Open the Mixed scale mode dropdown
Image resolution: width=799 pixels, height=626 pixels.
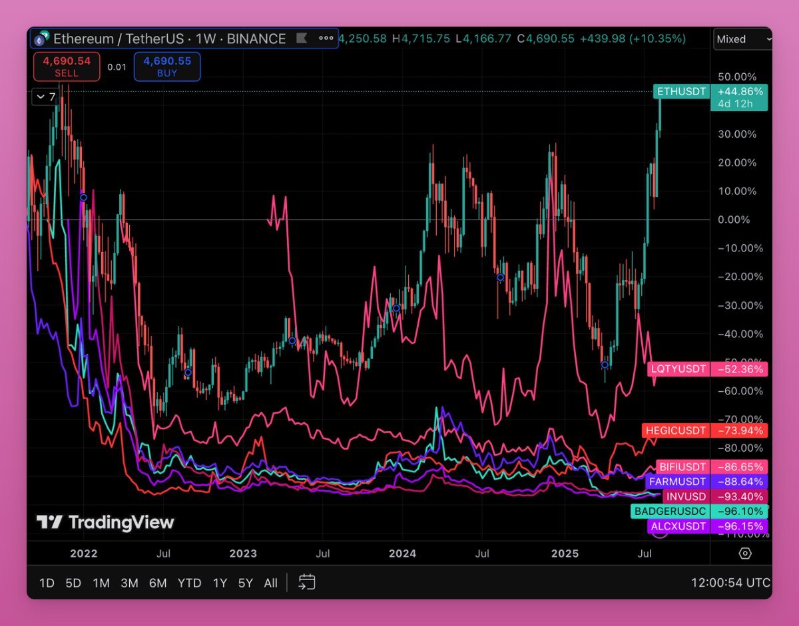(742, 39)
